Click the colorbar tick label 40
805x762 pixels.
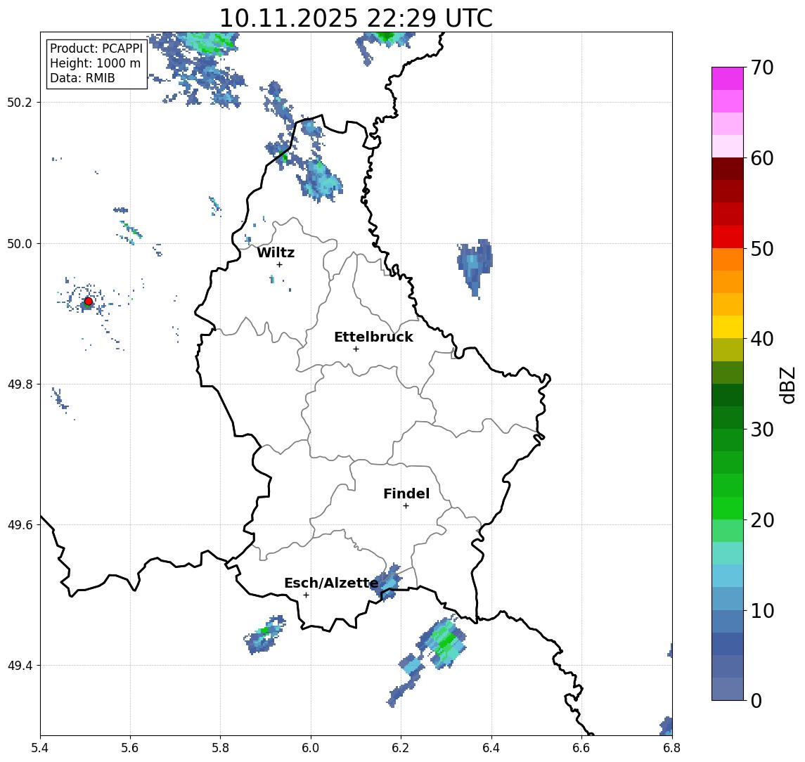coord(762,339)
